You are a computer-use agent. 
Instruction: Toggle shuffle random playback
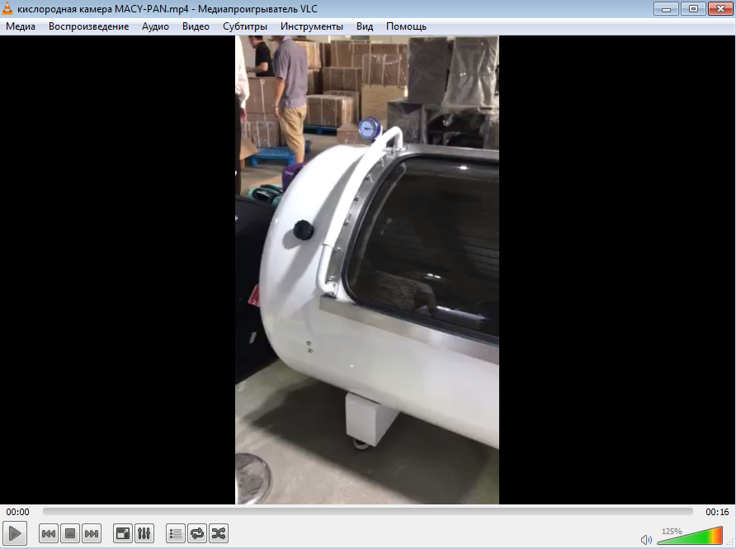coord(218,533)
